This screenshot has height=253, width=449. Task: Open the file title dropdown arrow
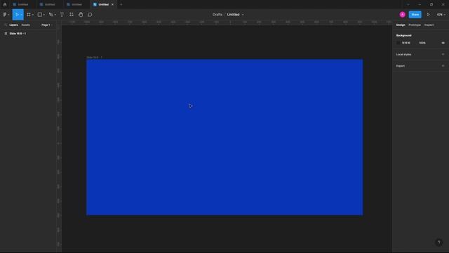[243, 15]
